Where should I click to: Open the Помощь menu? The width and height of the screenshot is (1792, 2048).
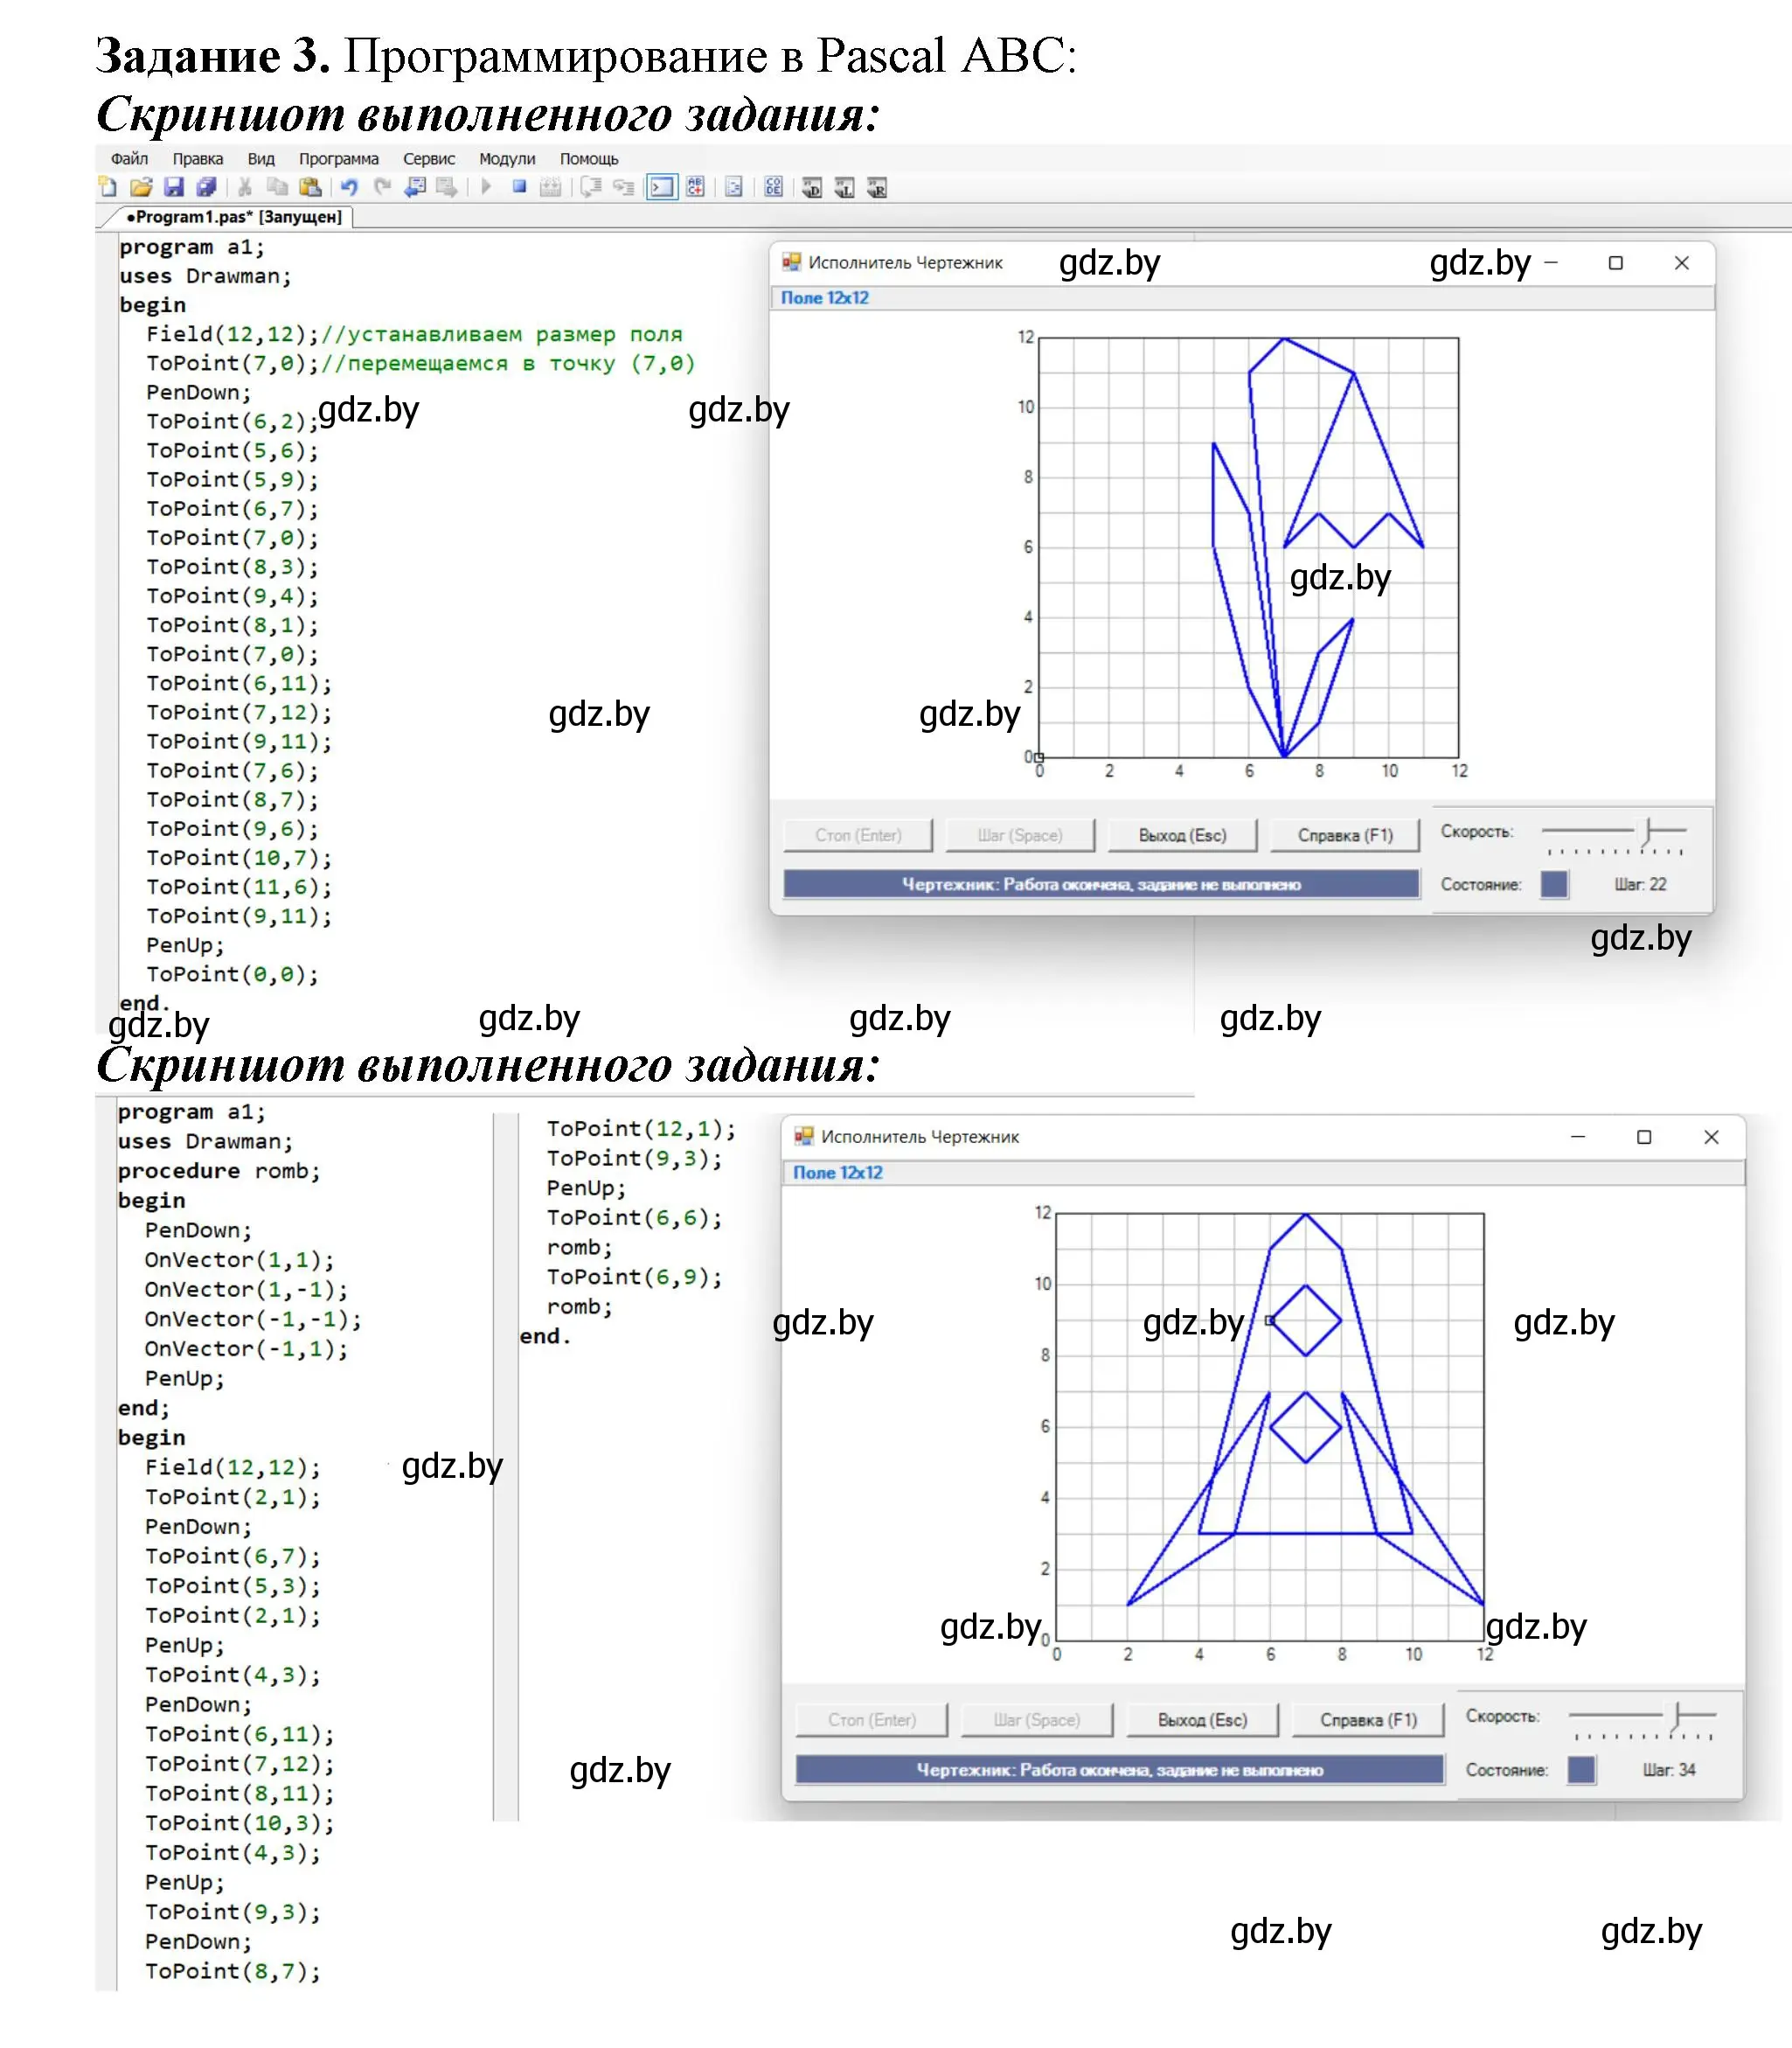point(589,159)
